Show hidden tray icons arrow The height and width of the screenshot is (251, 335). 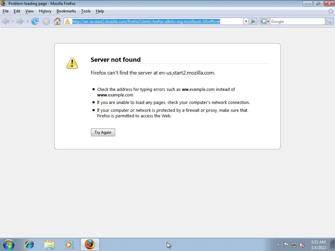point(278,245)
